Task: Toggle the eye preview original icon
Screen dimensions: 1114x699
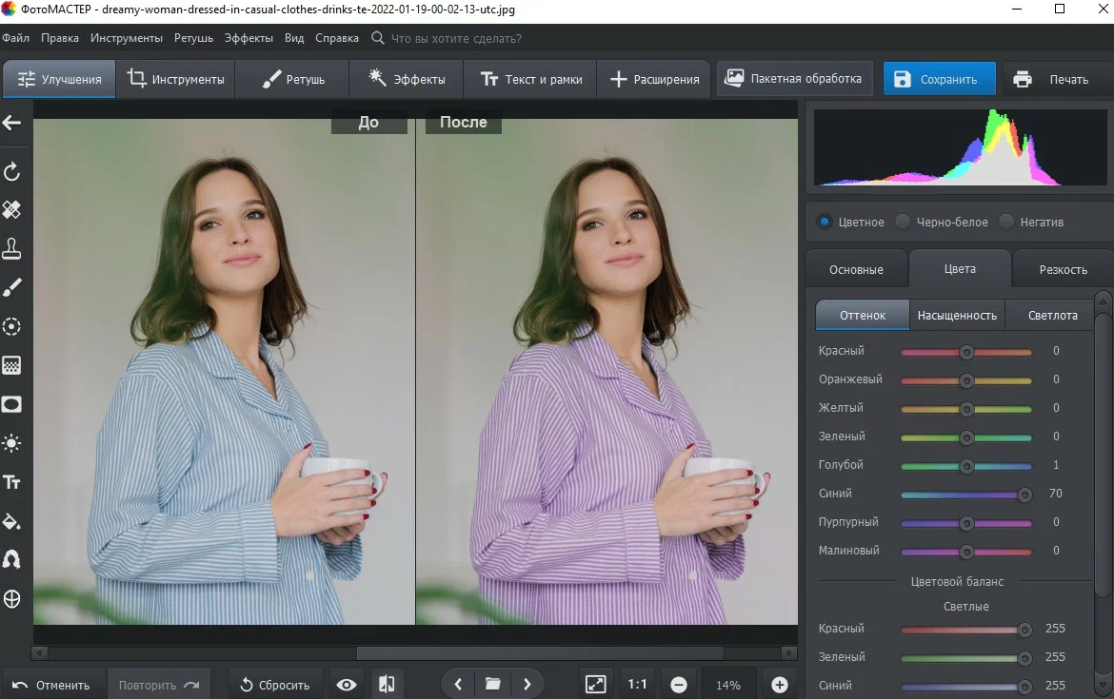Action: click(347, 685)
